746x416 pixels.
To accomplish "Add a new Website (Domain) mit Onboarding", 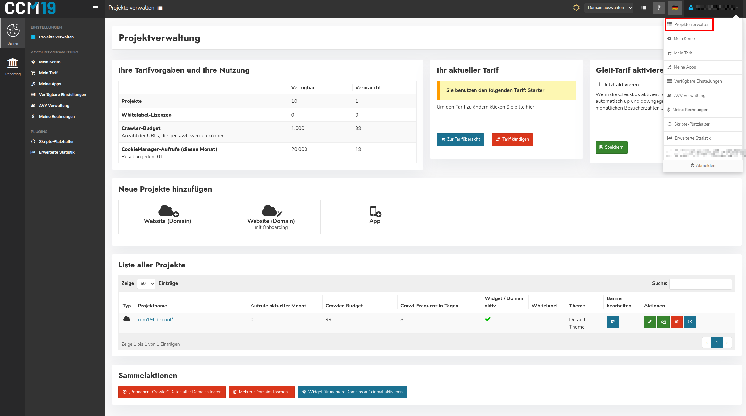I will coord(271,217).
